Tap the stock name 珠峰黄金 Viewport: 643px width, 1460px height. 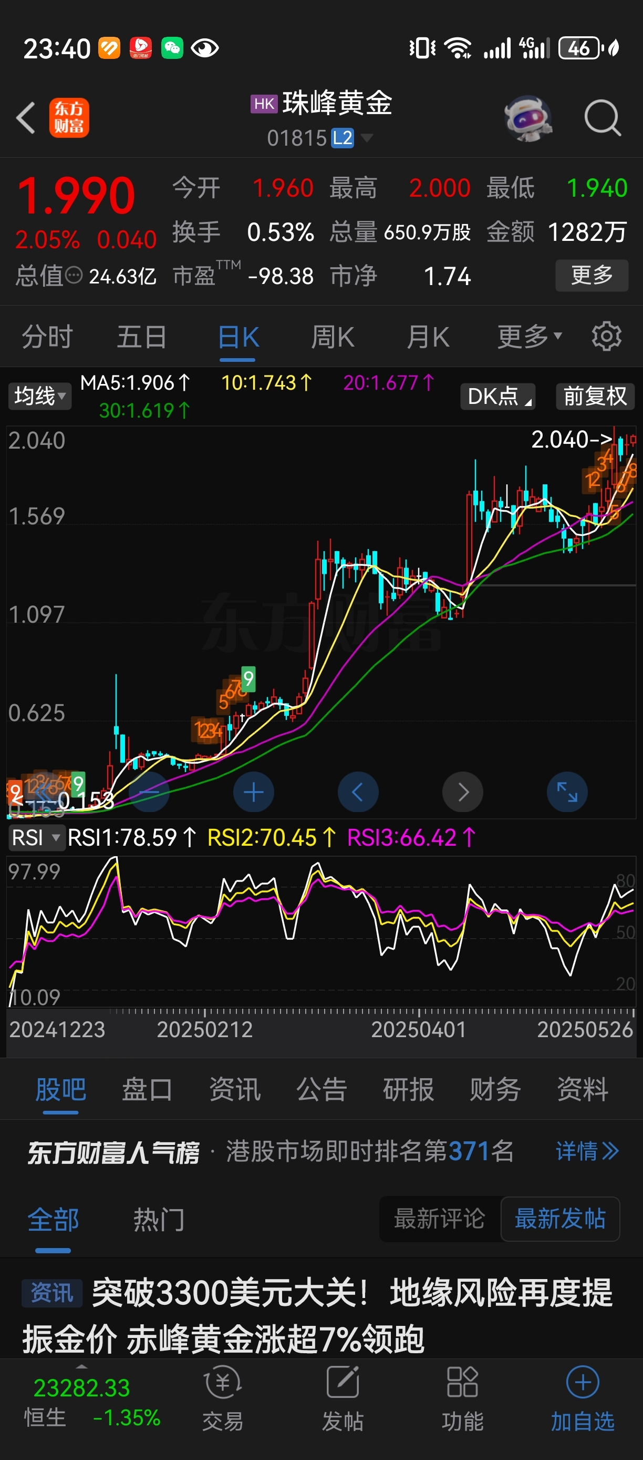click(x=337, y=103)
